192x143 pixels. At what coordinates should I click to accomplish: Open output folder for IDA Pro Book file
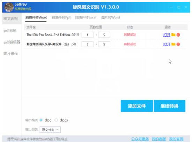click(x=173, y=35)
